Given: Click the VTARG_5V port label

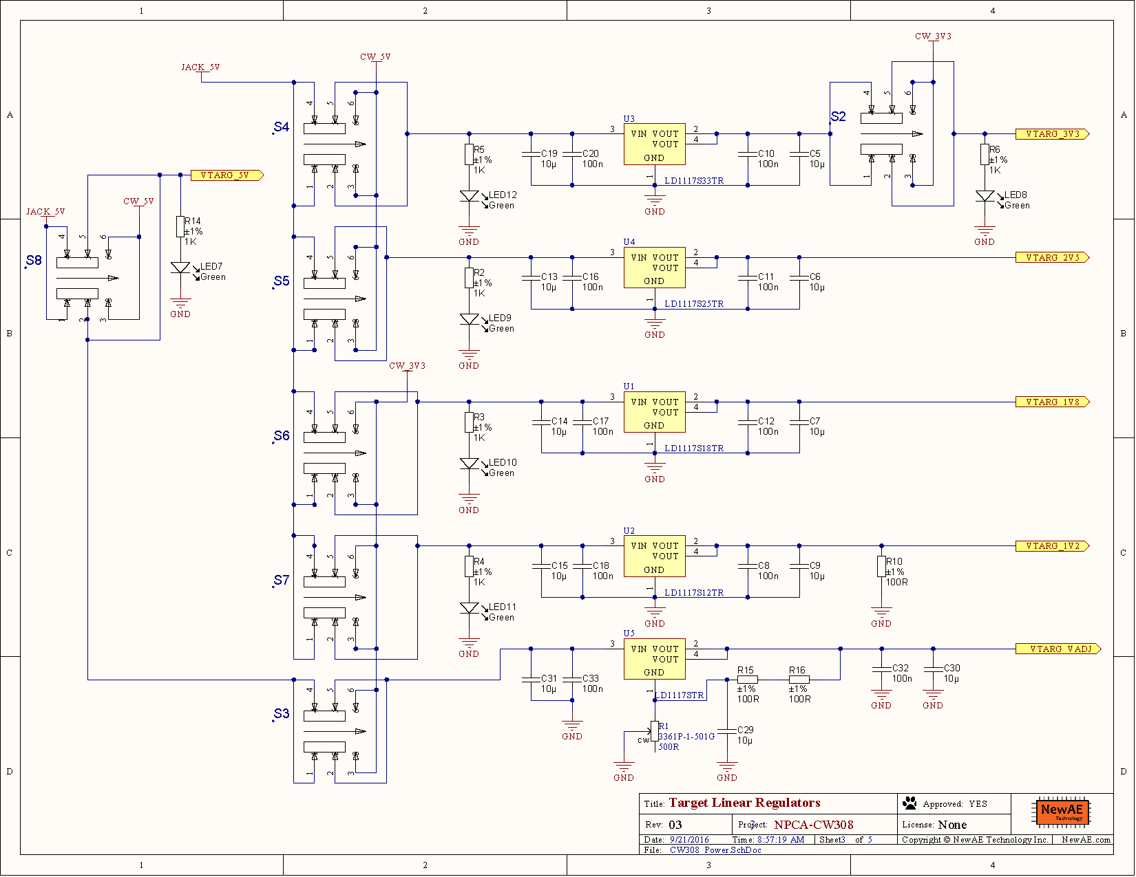Looking at the screenshot, I should point(227,175).
